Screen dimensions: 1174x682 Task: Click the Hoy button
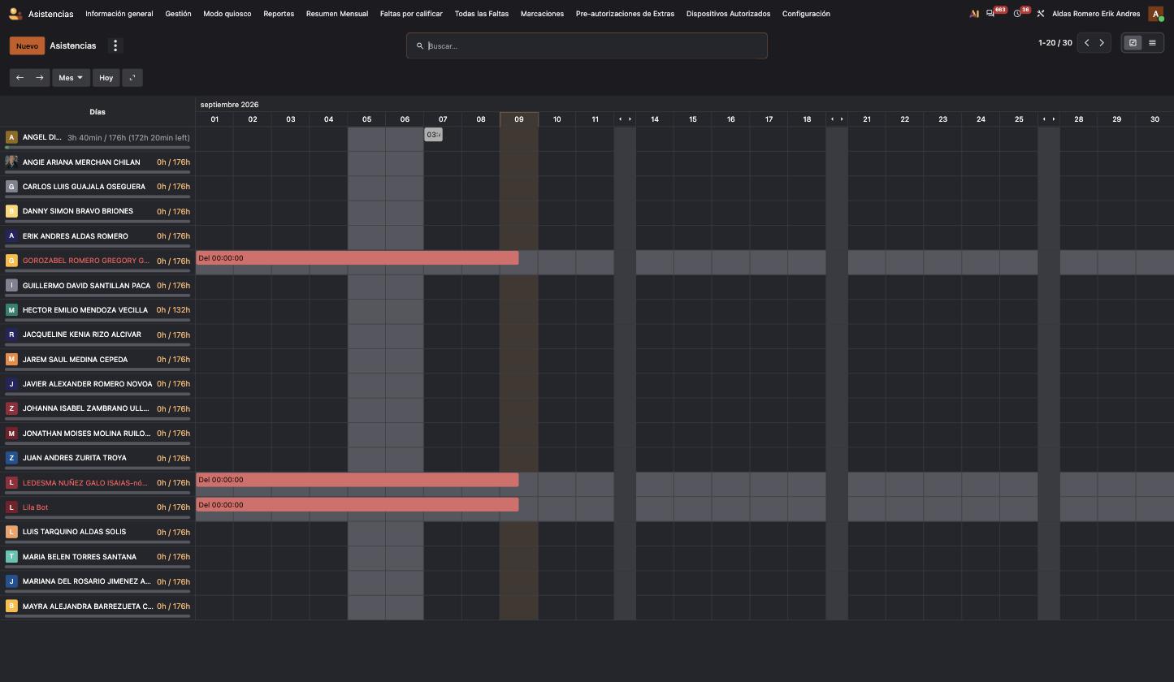106,78
